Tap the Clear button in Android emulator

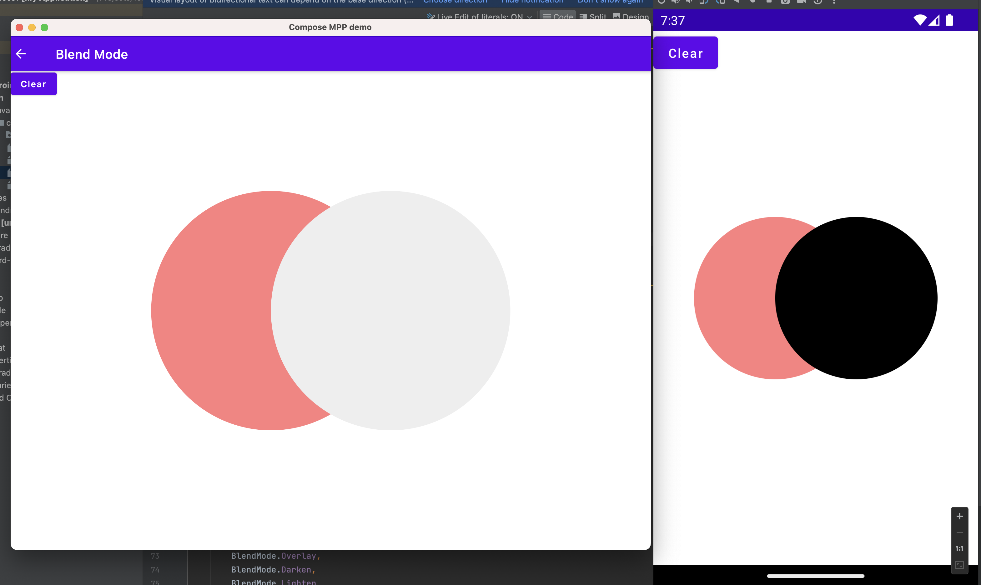pyautogui.click(x=685, y=53)
